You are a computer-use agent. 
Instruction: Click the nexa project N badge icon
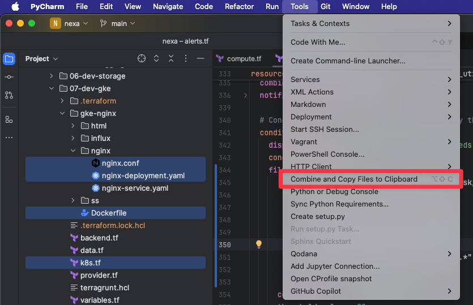pyautogui.click(x=55, y=24)
